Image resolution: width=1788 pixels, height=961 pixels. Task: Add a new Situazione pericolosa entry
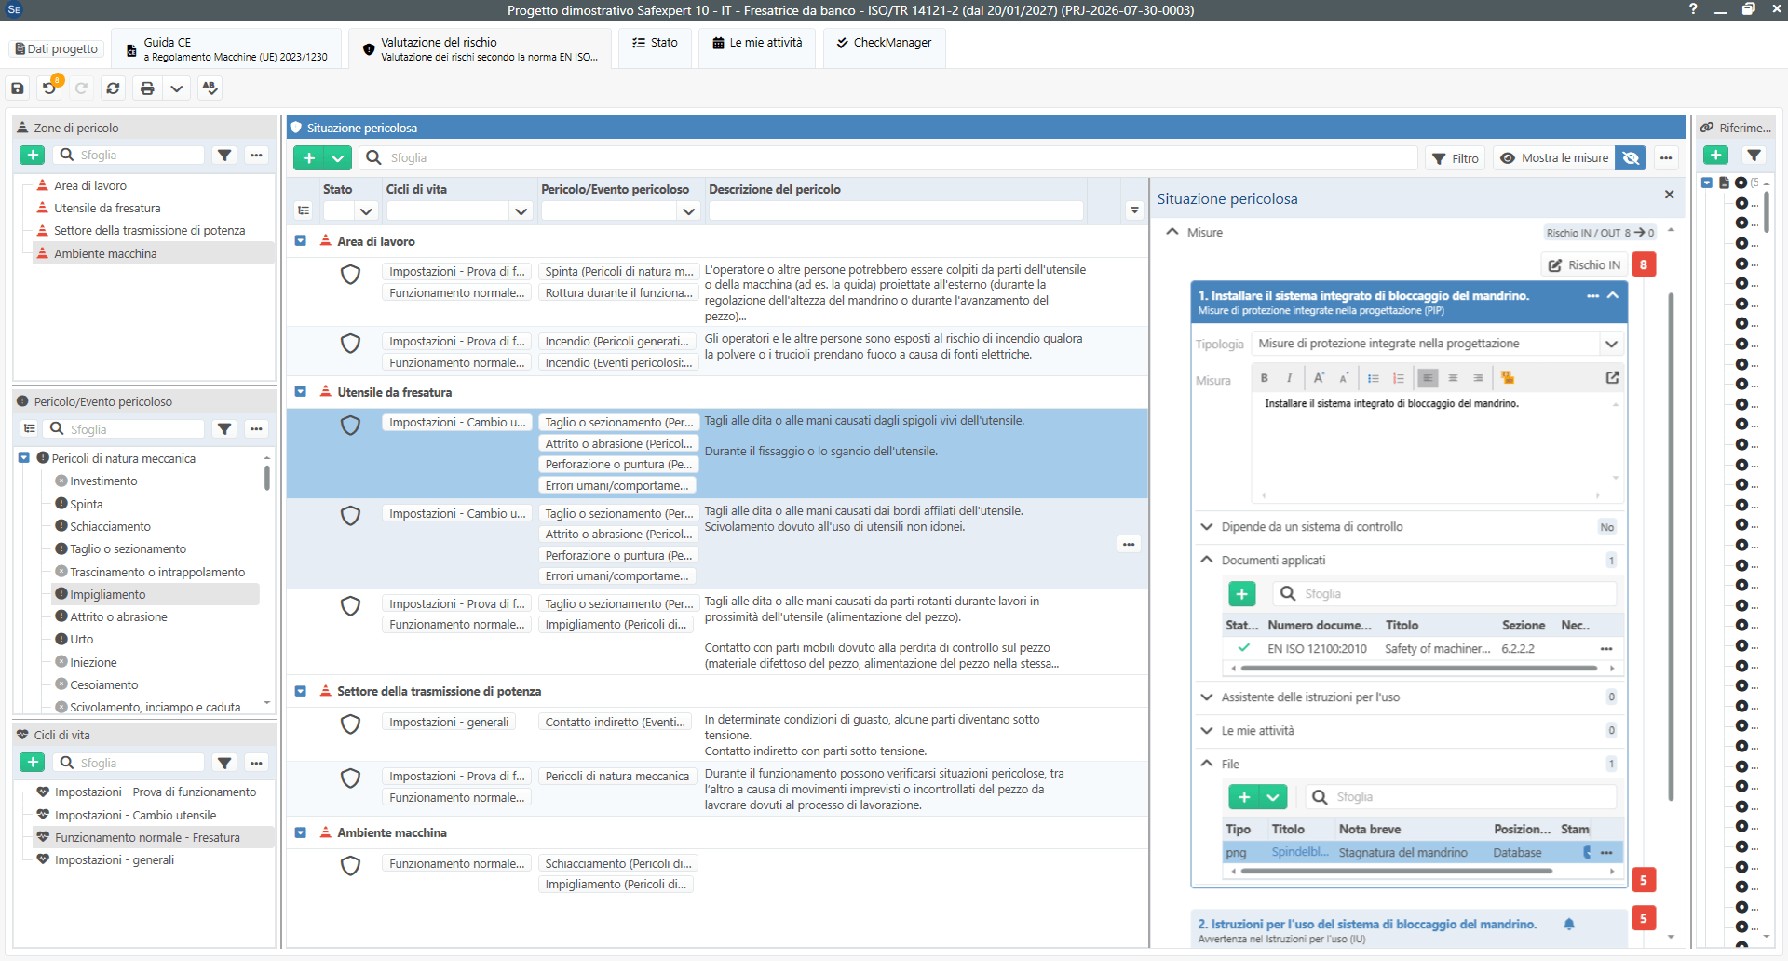coord(309,157)
